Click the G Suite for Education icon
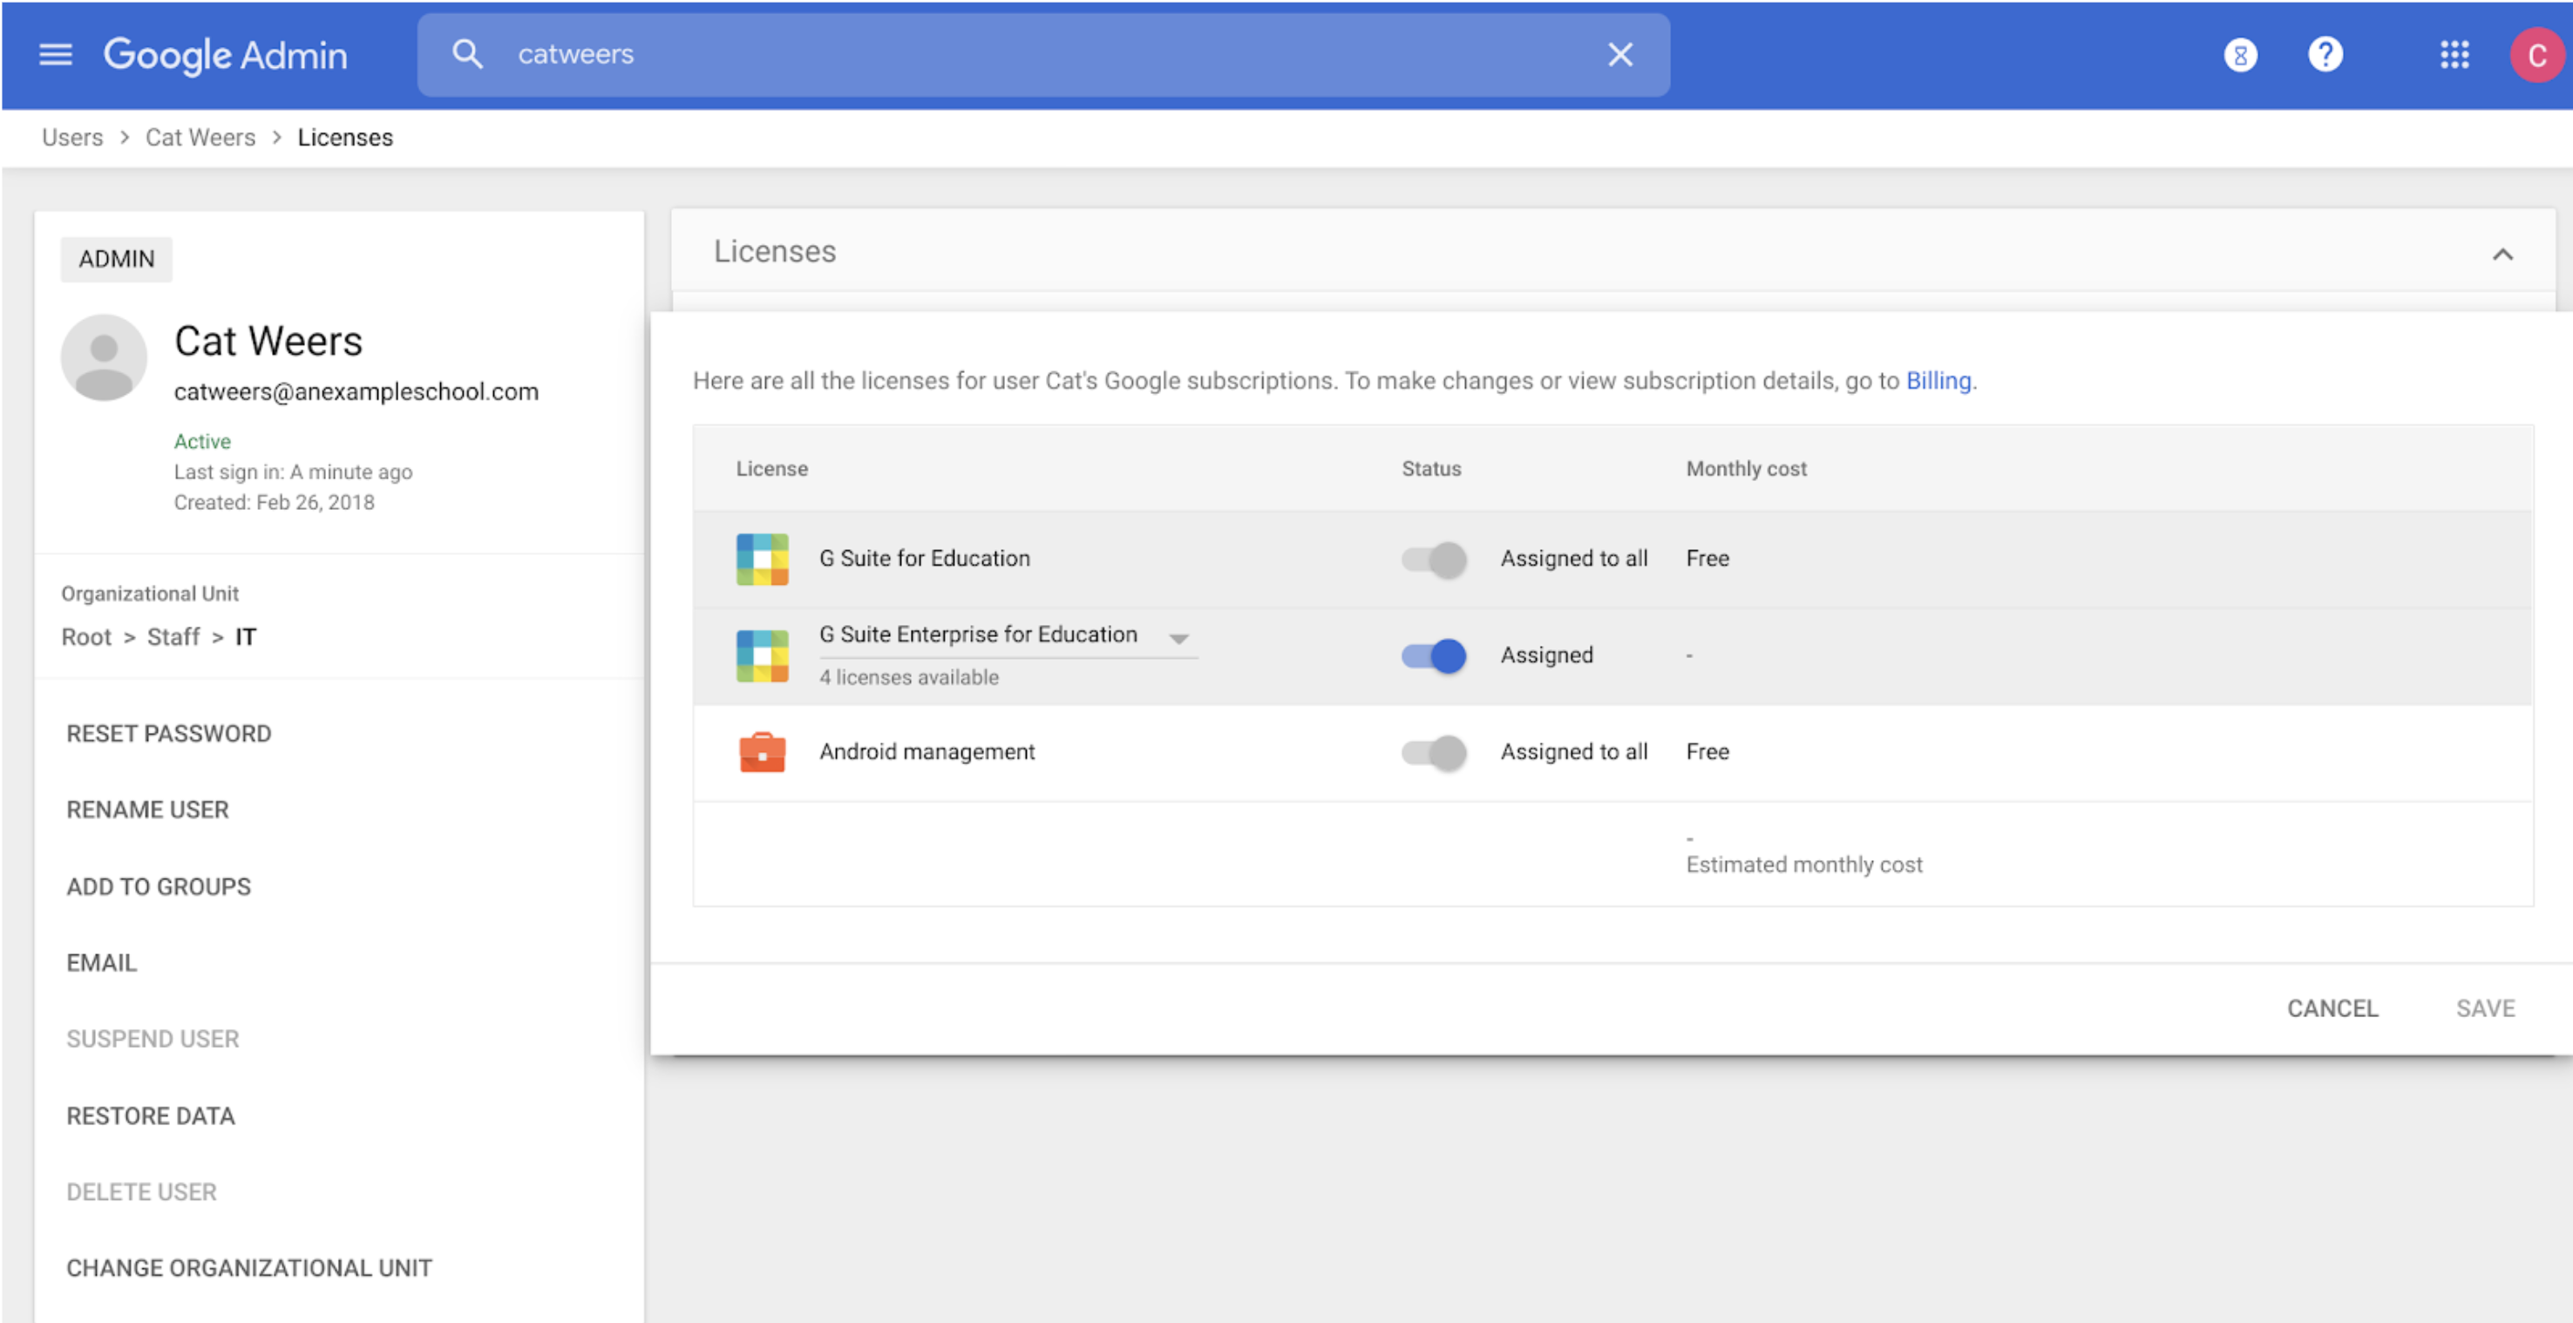Image resolution: width=2573 pixels, height=1323 pixels. pyautogui.click(x=761, y=557)
